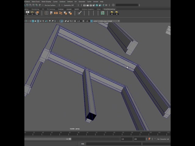Click the light editor icon beside pause
The width and height of the screenshot is (195, 146).
103,5
